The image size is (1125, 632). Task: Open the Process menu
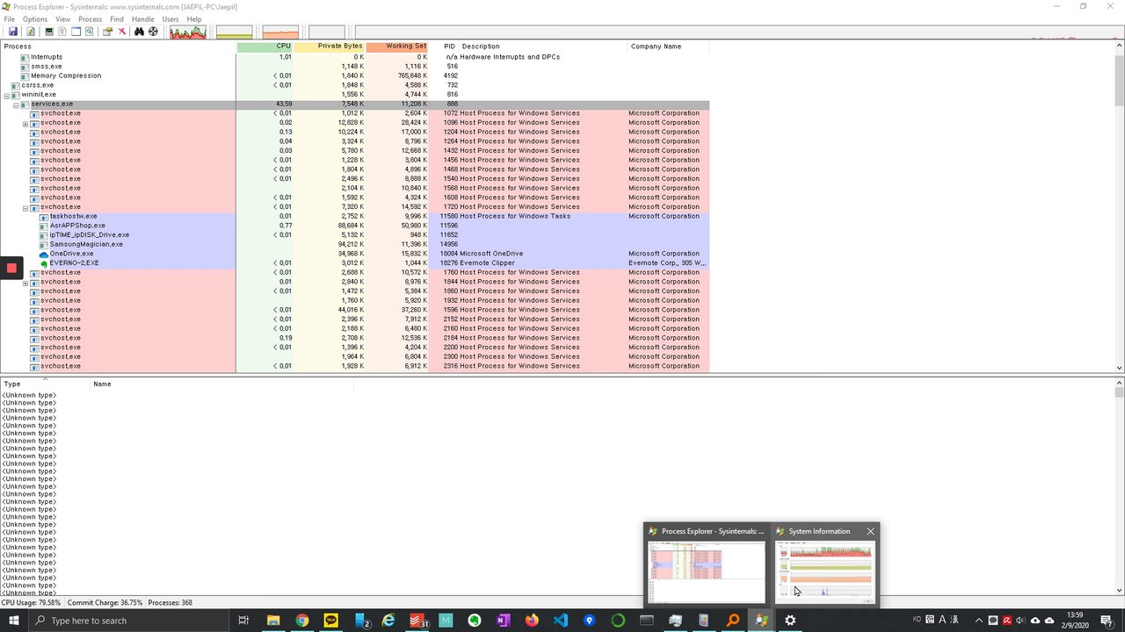[x=90, y=19]
